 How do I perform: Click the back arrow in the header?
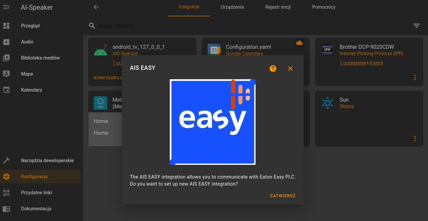[96, 7]
